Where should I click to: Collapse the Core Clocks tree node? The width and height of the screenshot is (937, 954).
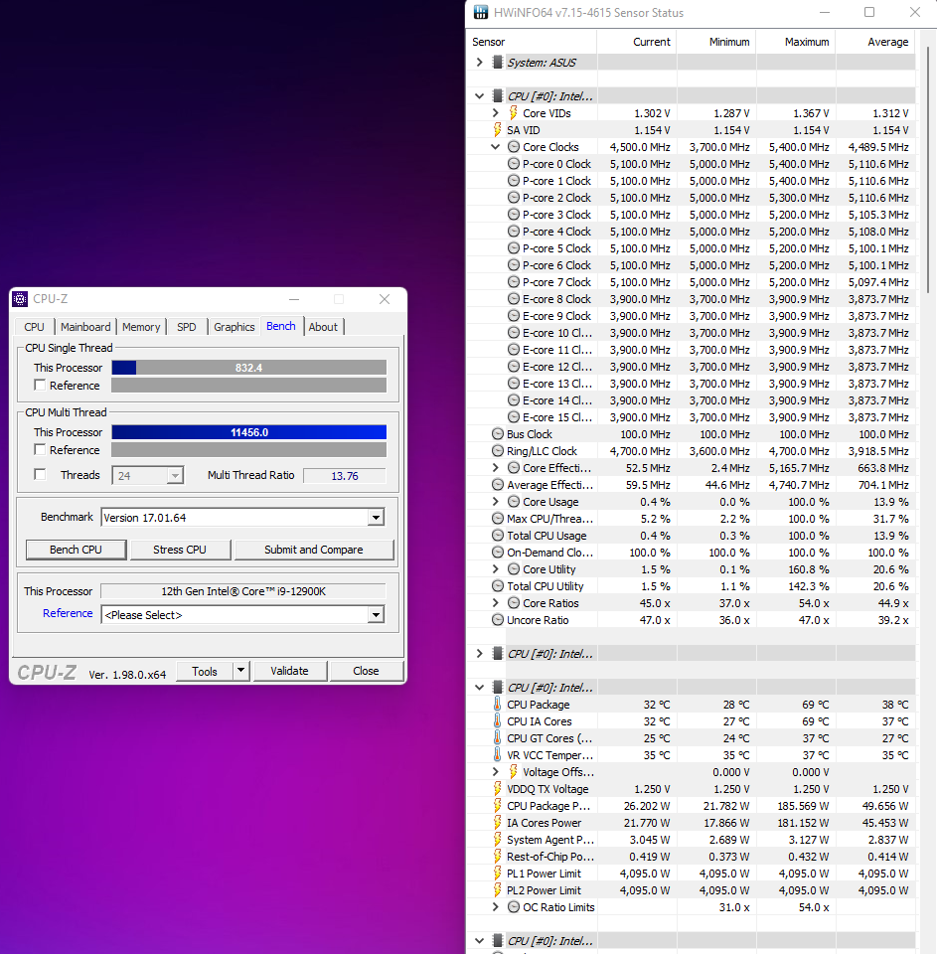pos(495,147)
